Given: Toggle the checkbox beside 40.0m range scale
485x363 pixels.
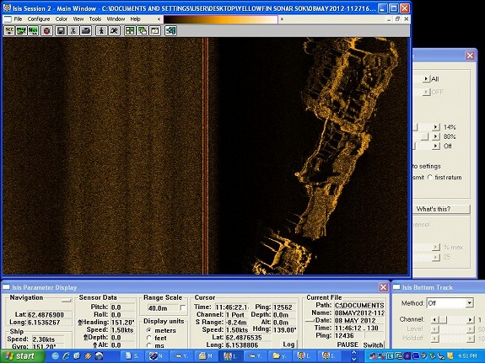Looking at the screenshot, I should pos(182,308).
